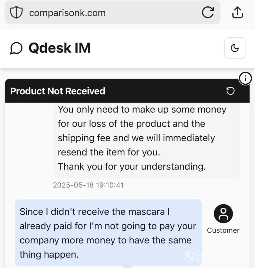Viewport: 255px width, 268px height.
Task: Toggle dark mode with the moon button
Action: point(235,48)
